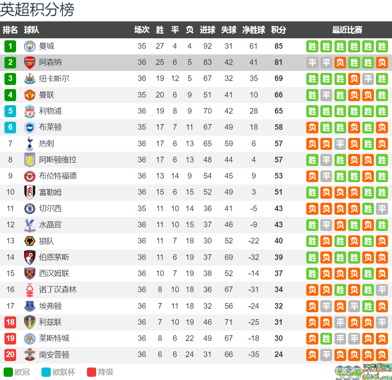
Task: Open team name 莱斯特城
Action: click(x=54, y=338)
